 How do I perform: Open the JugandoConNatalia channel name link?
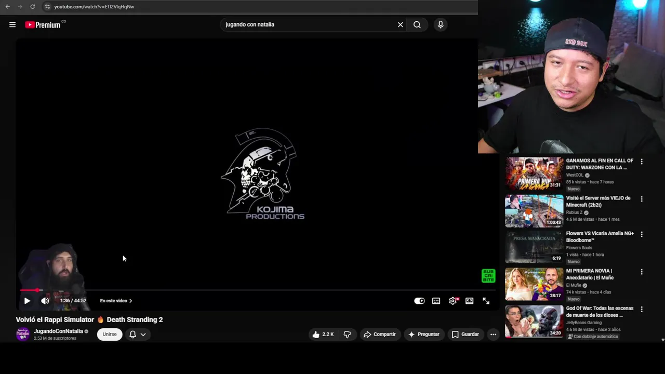(x=58, y=331)
